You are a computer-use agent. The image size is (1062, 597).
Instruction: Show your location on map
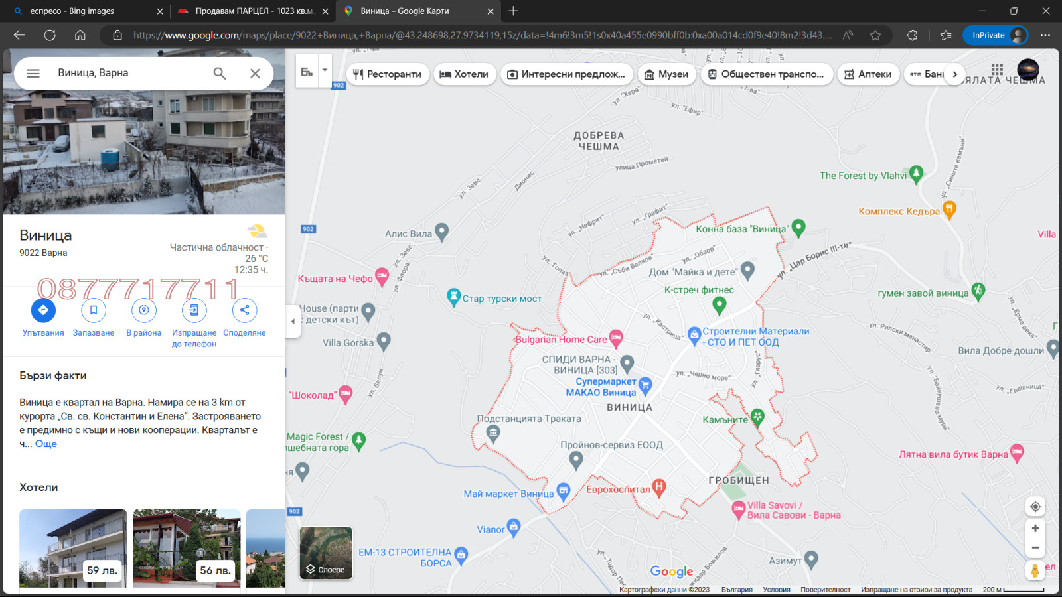[x=1035, y=507]
